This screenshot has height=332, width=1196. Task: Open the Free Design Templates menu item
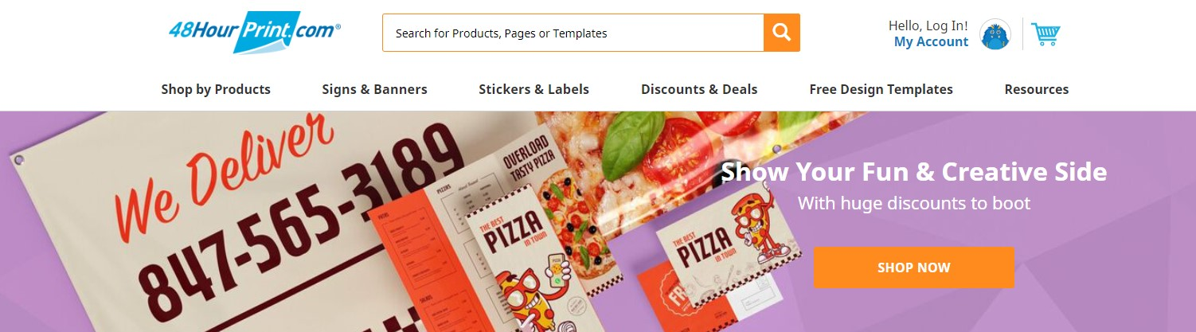pos(881,89)
